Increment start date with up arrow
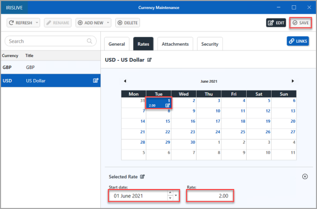 click(170, 193)
